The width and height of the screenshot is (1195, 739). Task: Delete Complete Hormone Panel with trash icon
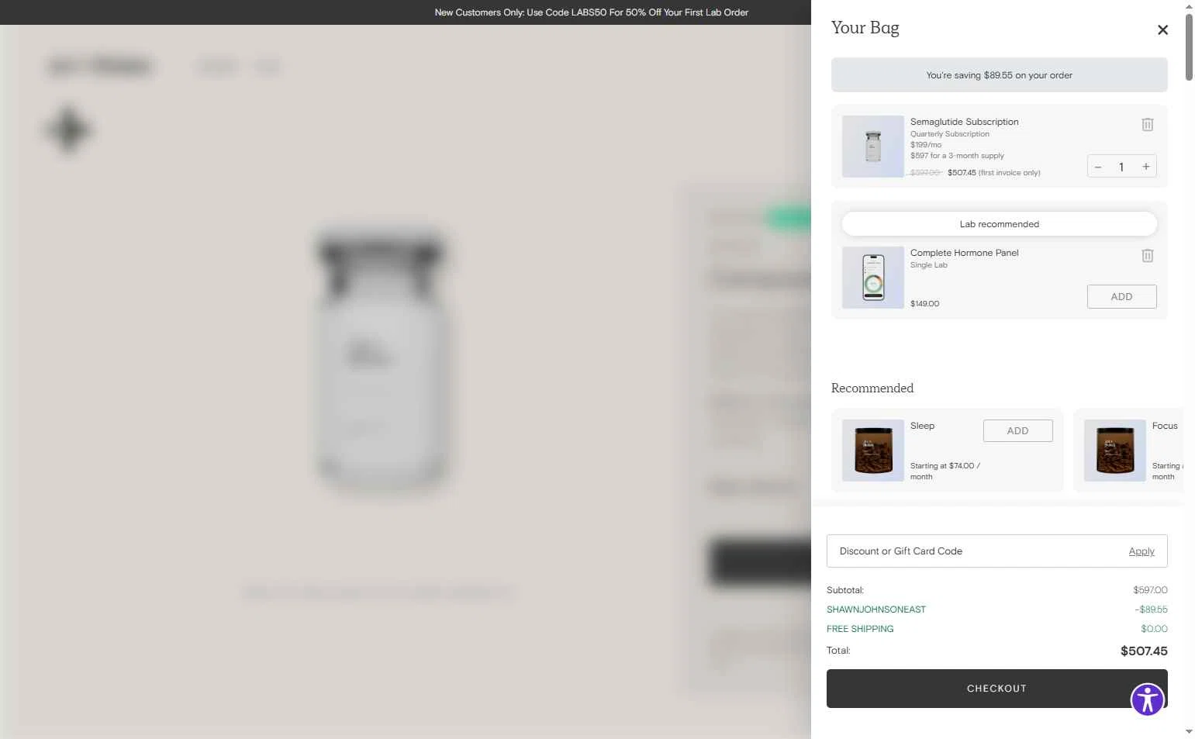click(1148, 255)
